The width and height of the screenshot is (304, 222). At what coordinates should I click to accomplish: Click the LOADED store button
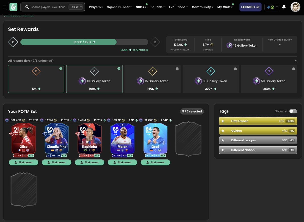coord(250,7)
